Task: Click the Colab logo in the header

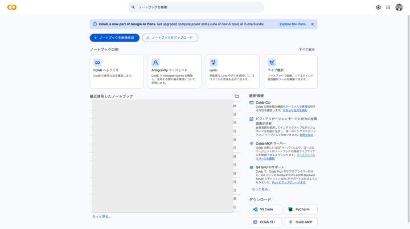Action: (x=12, y=7)
